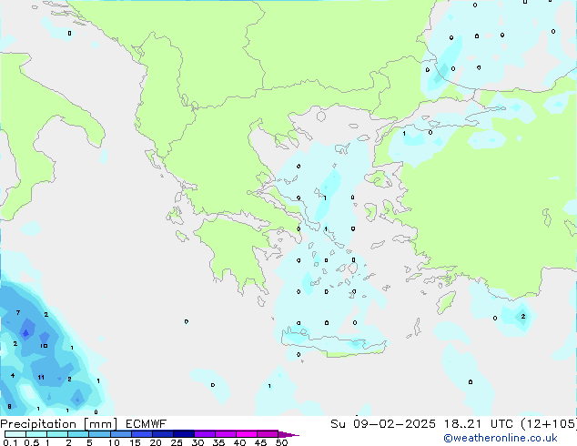Click the 0.1–0.5 mm legend color swatch
Image resolution: width=577 pixels, height=446 pixels.
[x=15, y=434]
